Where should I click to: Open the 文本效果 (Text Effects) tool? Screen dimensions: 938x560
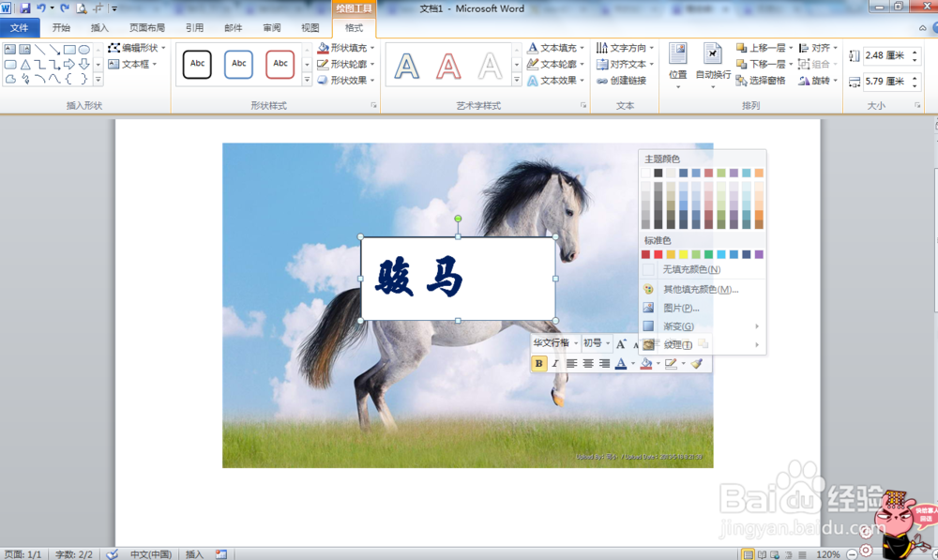click(x=536, y=83)
